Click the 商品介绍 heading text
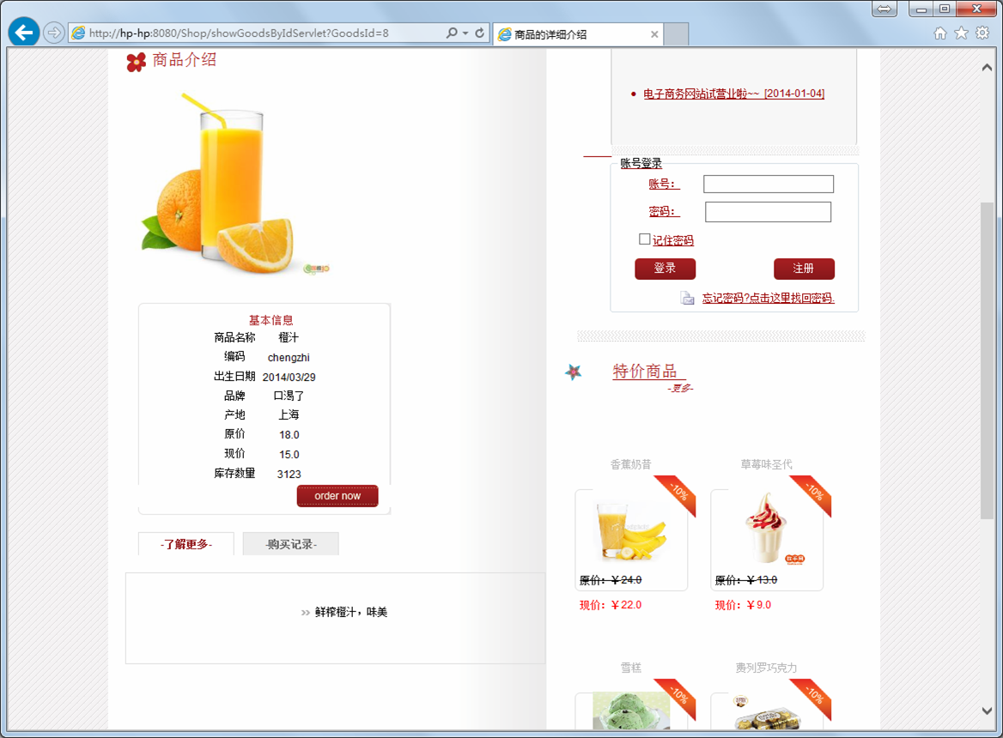Image resolution: width=1003 pixels, height=738 pixels. [x=185, y=60]
